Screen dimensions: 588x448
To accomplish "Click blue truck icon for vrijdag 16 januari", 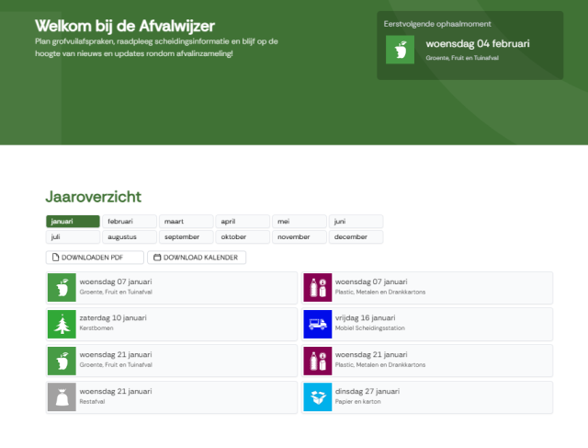I will [x=318, y=324].
